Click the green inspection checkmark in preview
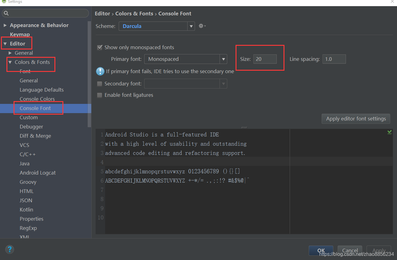397x260 pixels. (389, 132)
